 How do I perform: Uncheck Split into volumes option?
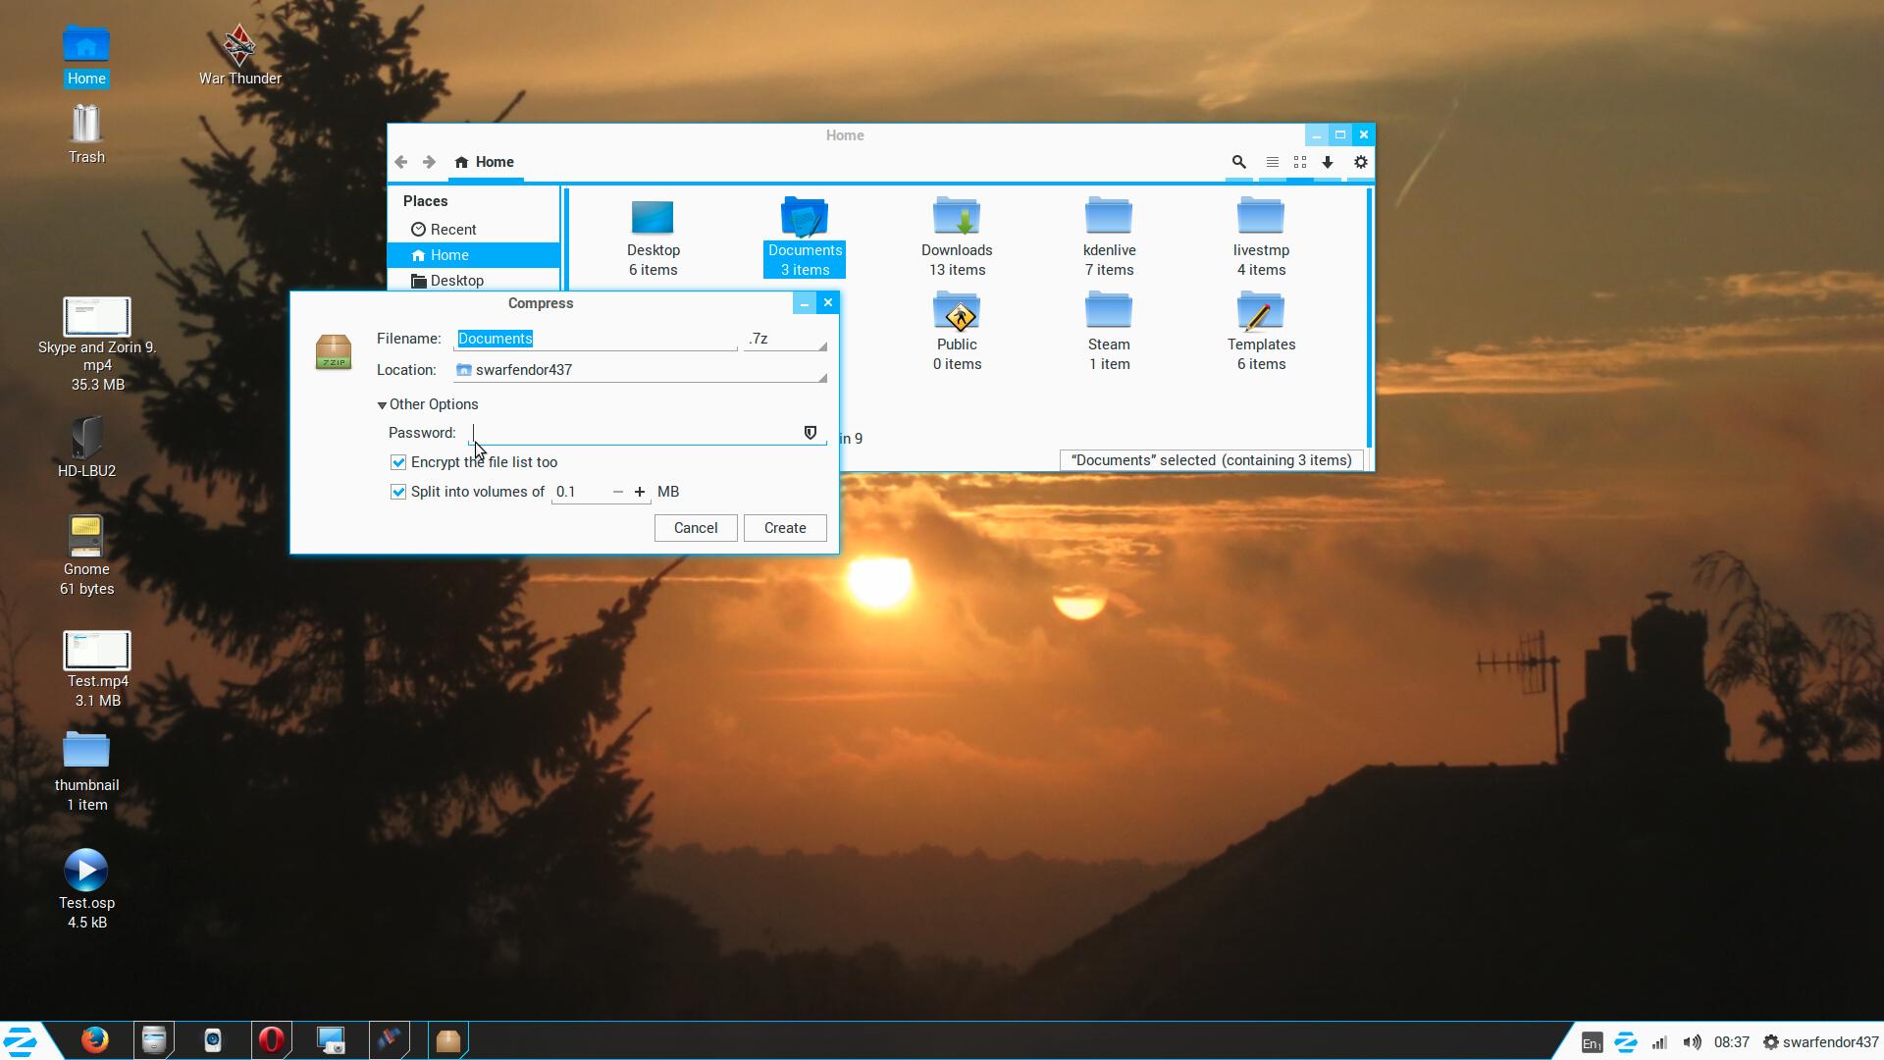pos(398,492)
